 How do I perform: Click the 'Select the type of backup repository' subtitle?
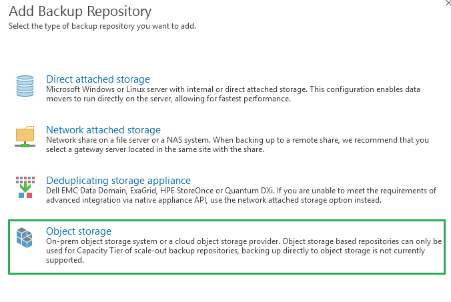tap(102, 26)
